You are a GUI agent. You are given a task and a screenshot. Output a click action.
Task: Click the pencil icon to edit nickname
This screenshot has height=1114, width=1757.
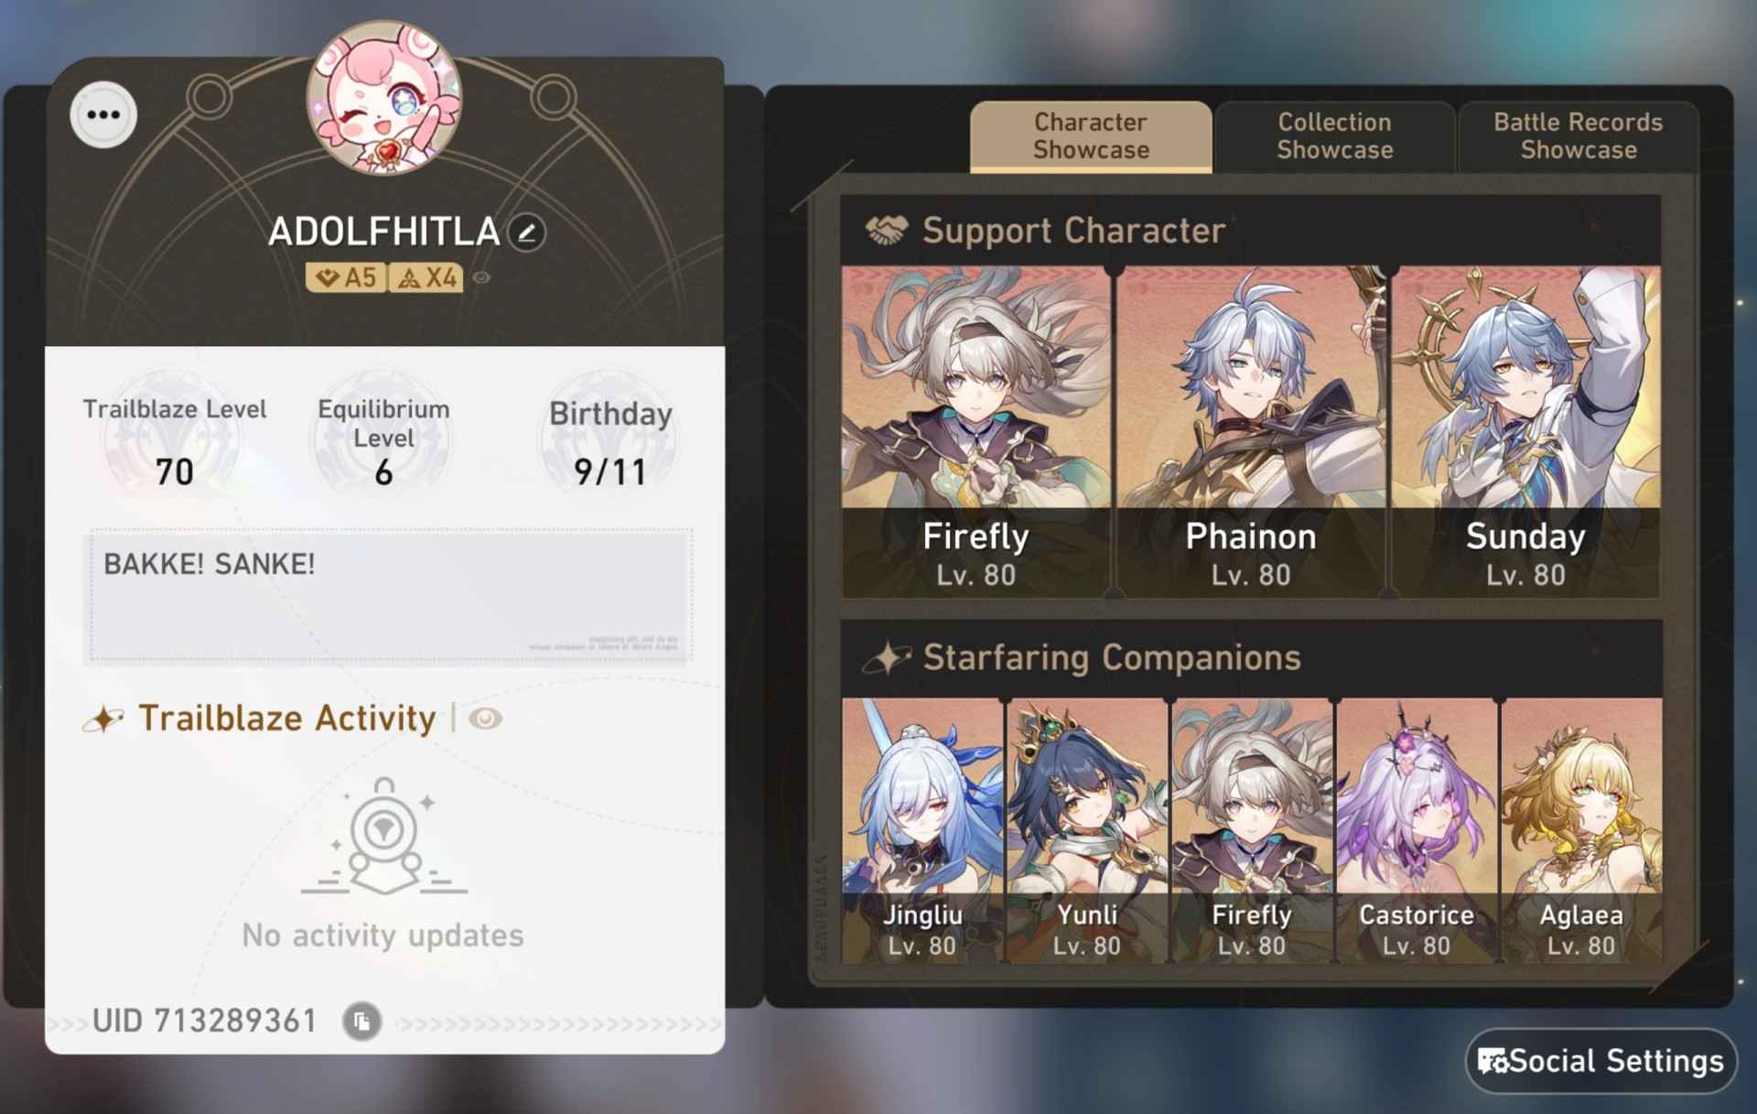pyautogui.click(x=527, y=233)
